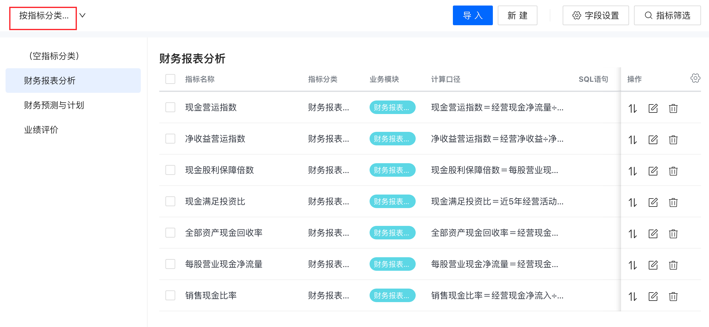Click the SQL语句 column header

[x=593, y=79]
